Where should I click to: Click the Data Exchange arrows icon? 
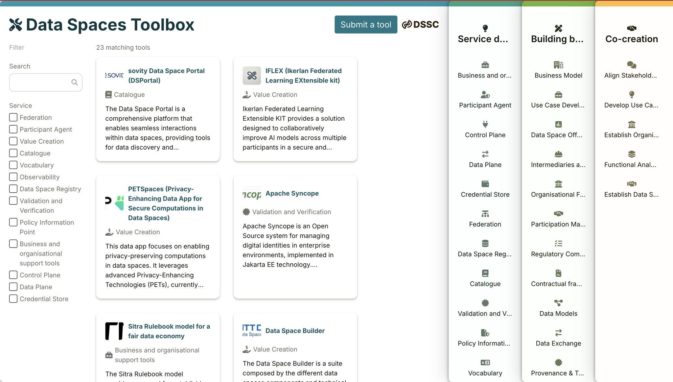pos(558,333)
